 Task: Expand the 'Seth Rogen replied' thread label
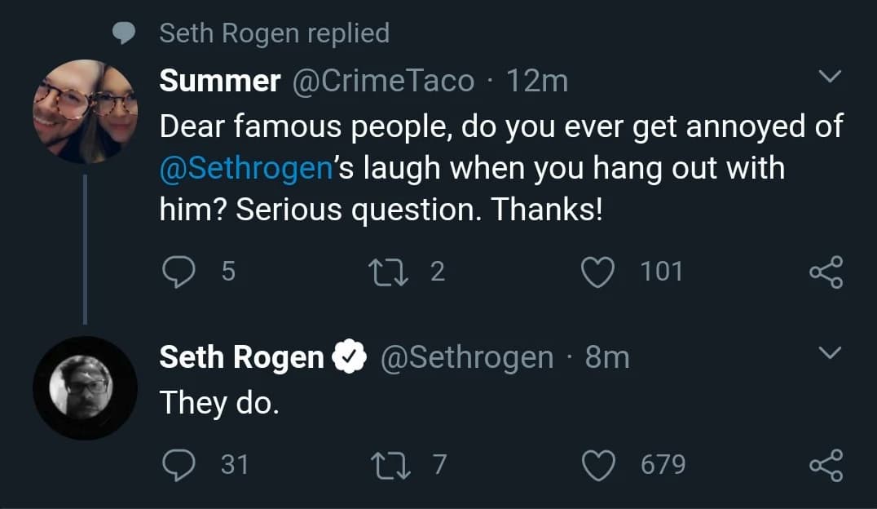pyautogui.click(x=274, y=33)
